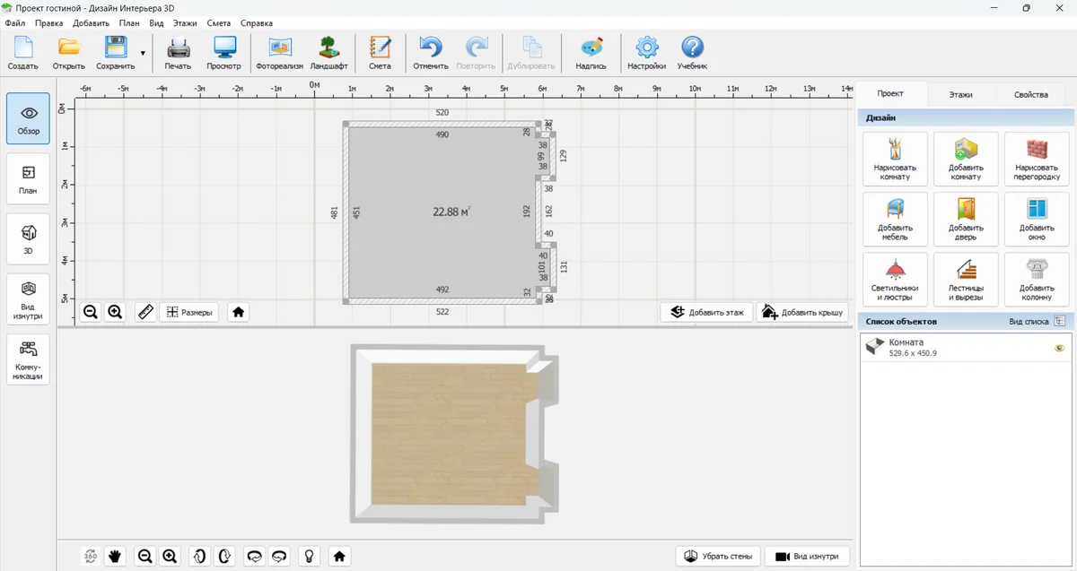
Task: Zoom in on the 3D view
Action: 170,556
